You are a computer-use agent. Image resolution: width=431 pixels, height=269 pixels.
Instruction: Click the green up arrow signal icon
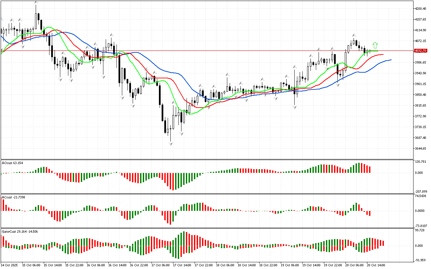point(375,45)
